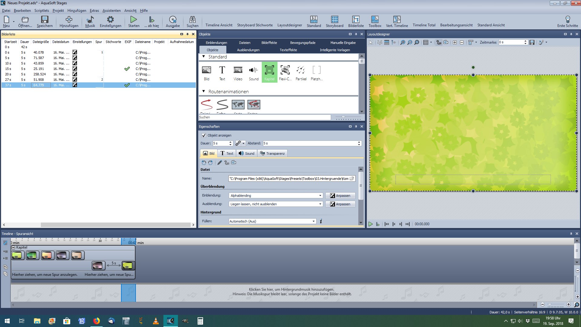Open the Einblendung Alphablending dropdown
Viewport: 581px width, 327px height.
(x=320, y=196)
